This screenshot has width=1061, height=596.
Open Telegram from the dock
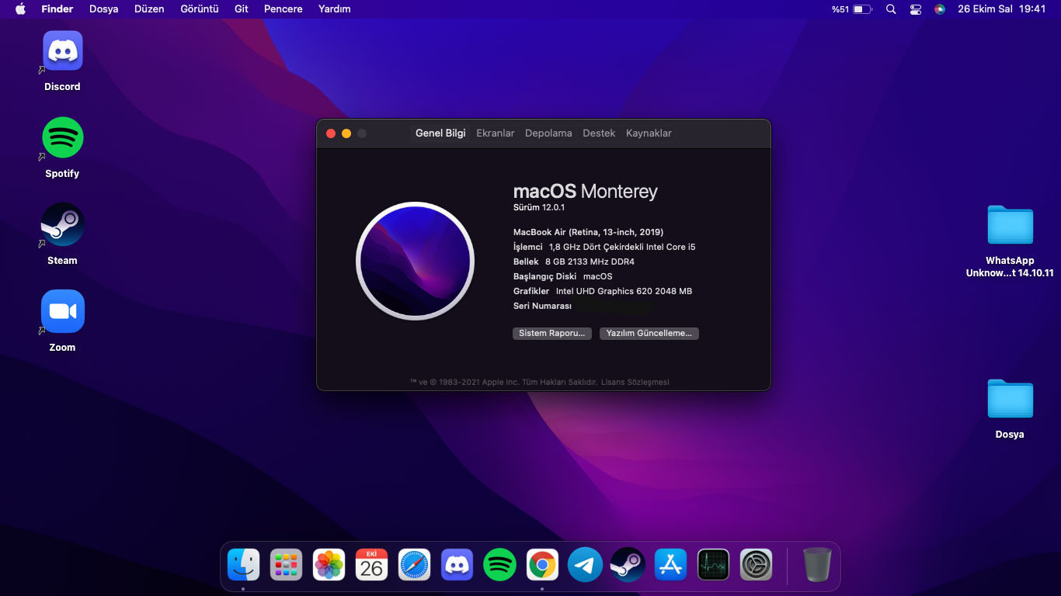585,565
